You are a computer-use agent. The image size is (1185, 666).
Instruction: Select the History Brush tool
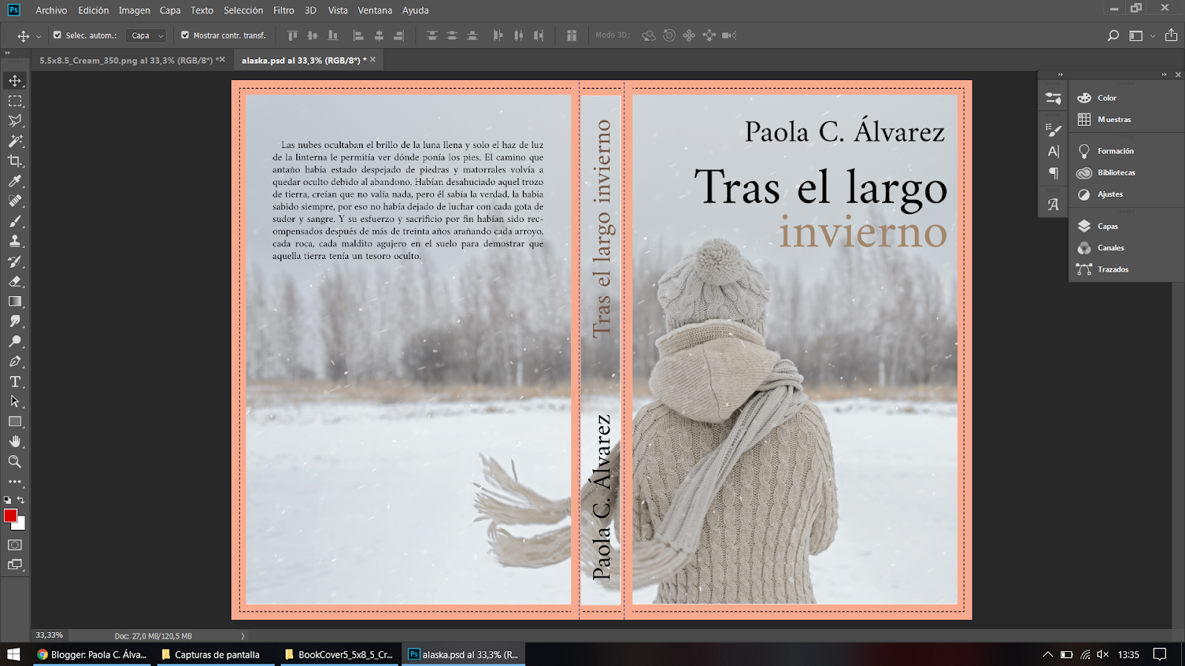click(15, 261)
